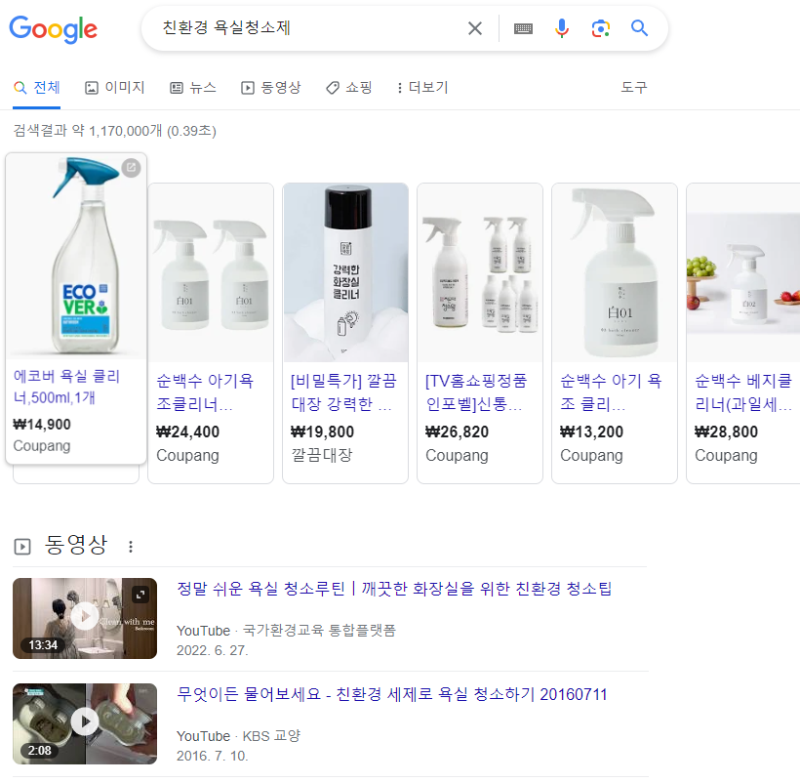Open the 순백수 베지클리너 fruit image

(743, 272)
